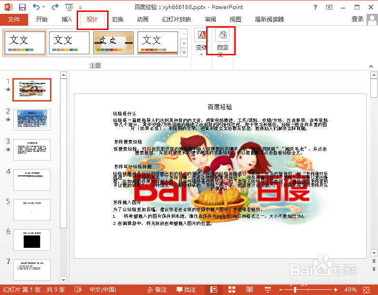Open the 自定义 customize dropdown
378x295 pixels.
tap(222, 43)
